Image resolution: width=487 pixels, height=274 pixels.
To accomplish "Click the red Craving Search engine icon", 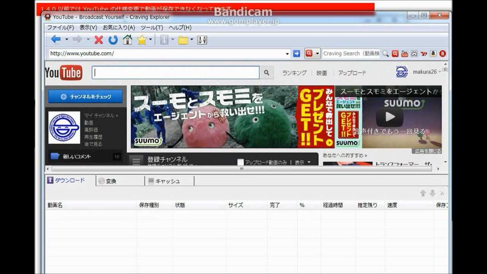I will (x=309, y=54).
